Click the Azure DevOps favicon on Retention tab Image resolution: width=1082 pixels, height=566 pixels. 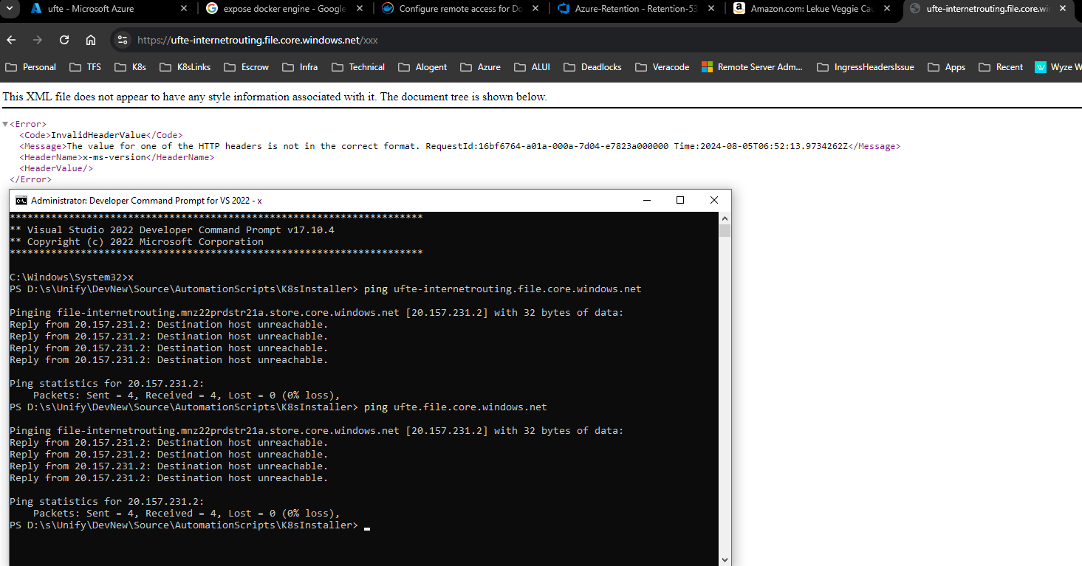click(x=564, y=9)
